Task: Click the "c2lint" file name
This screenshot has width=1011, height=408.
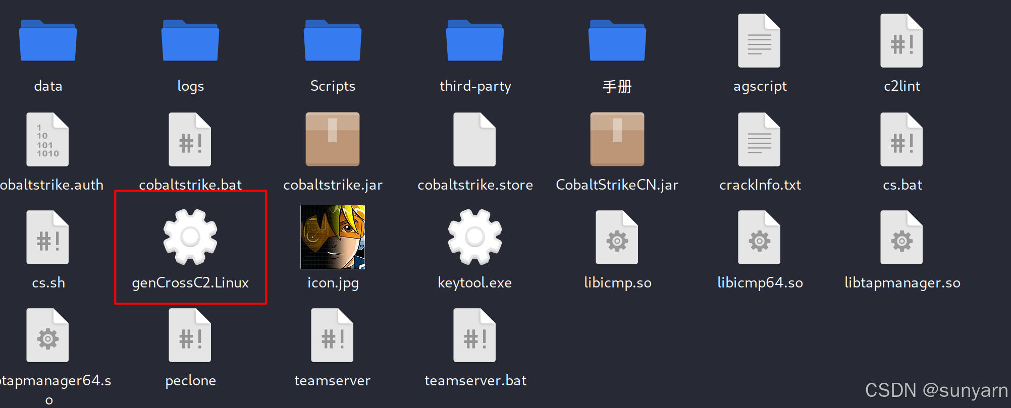Action: (x=902, y=86)
